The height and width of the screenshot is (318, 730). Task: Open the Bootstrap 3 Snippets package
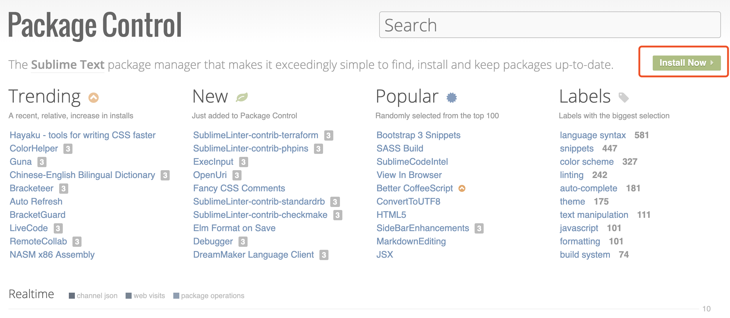tap(418, 135)
